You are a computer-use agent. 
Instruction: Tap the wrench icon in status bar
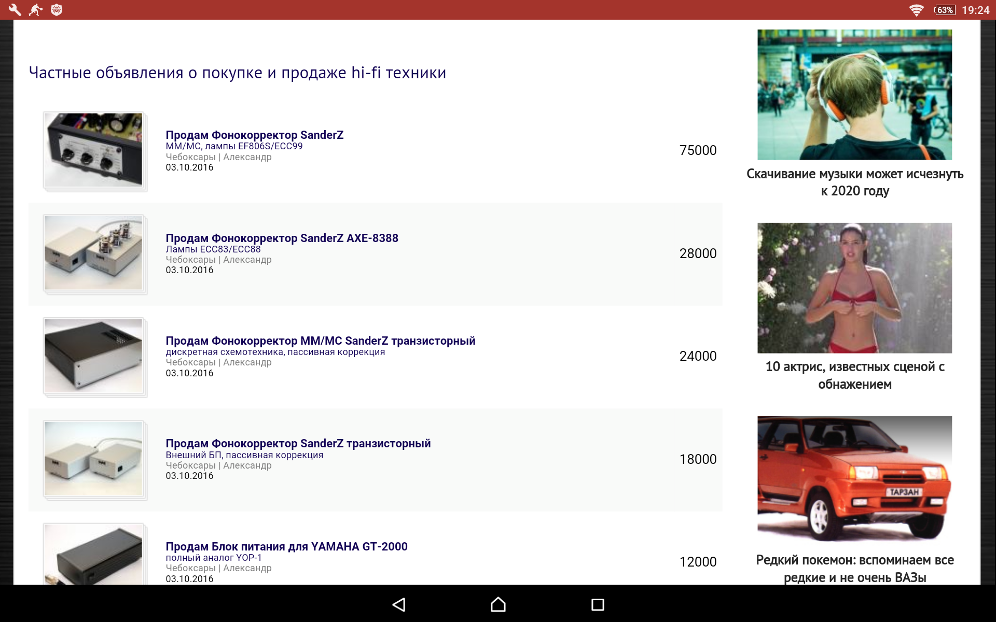15,9
